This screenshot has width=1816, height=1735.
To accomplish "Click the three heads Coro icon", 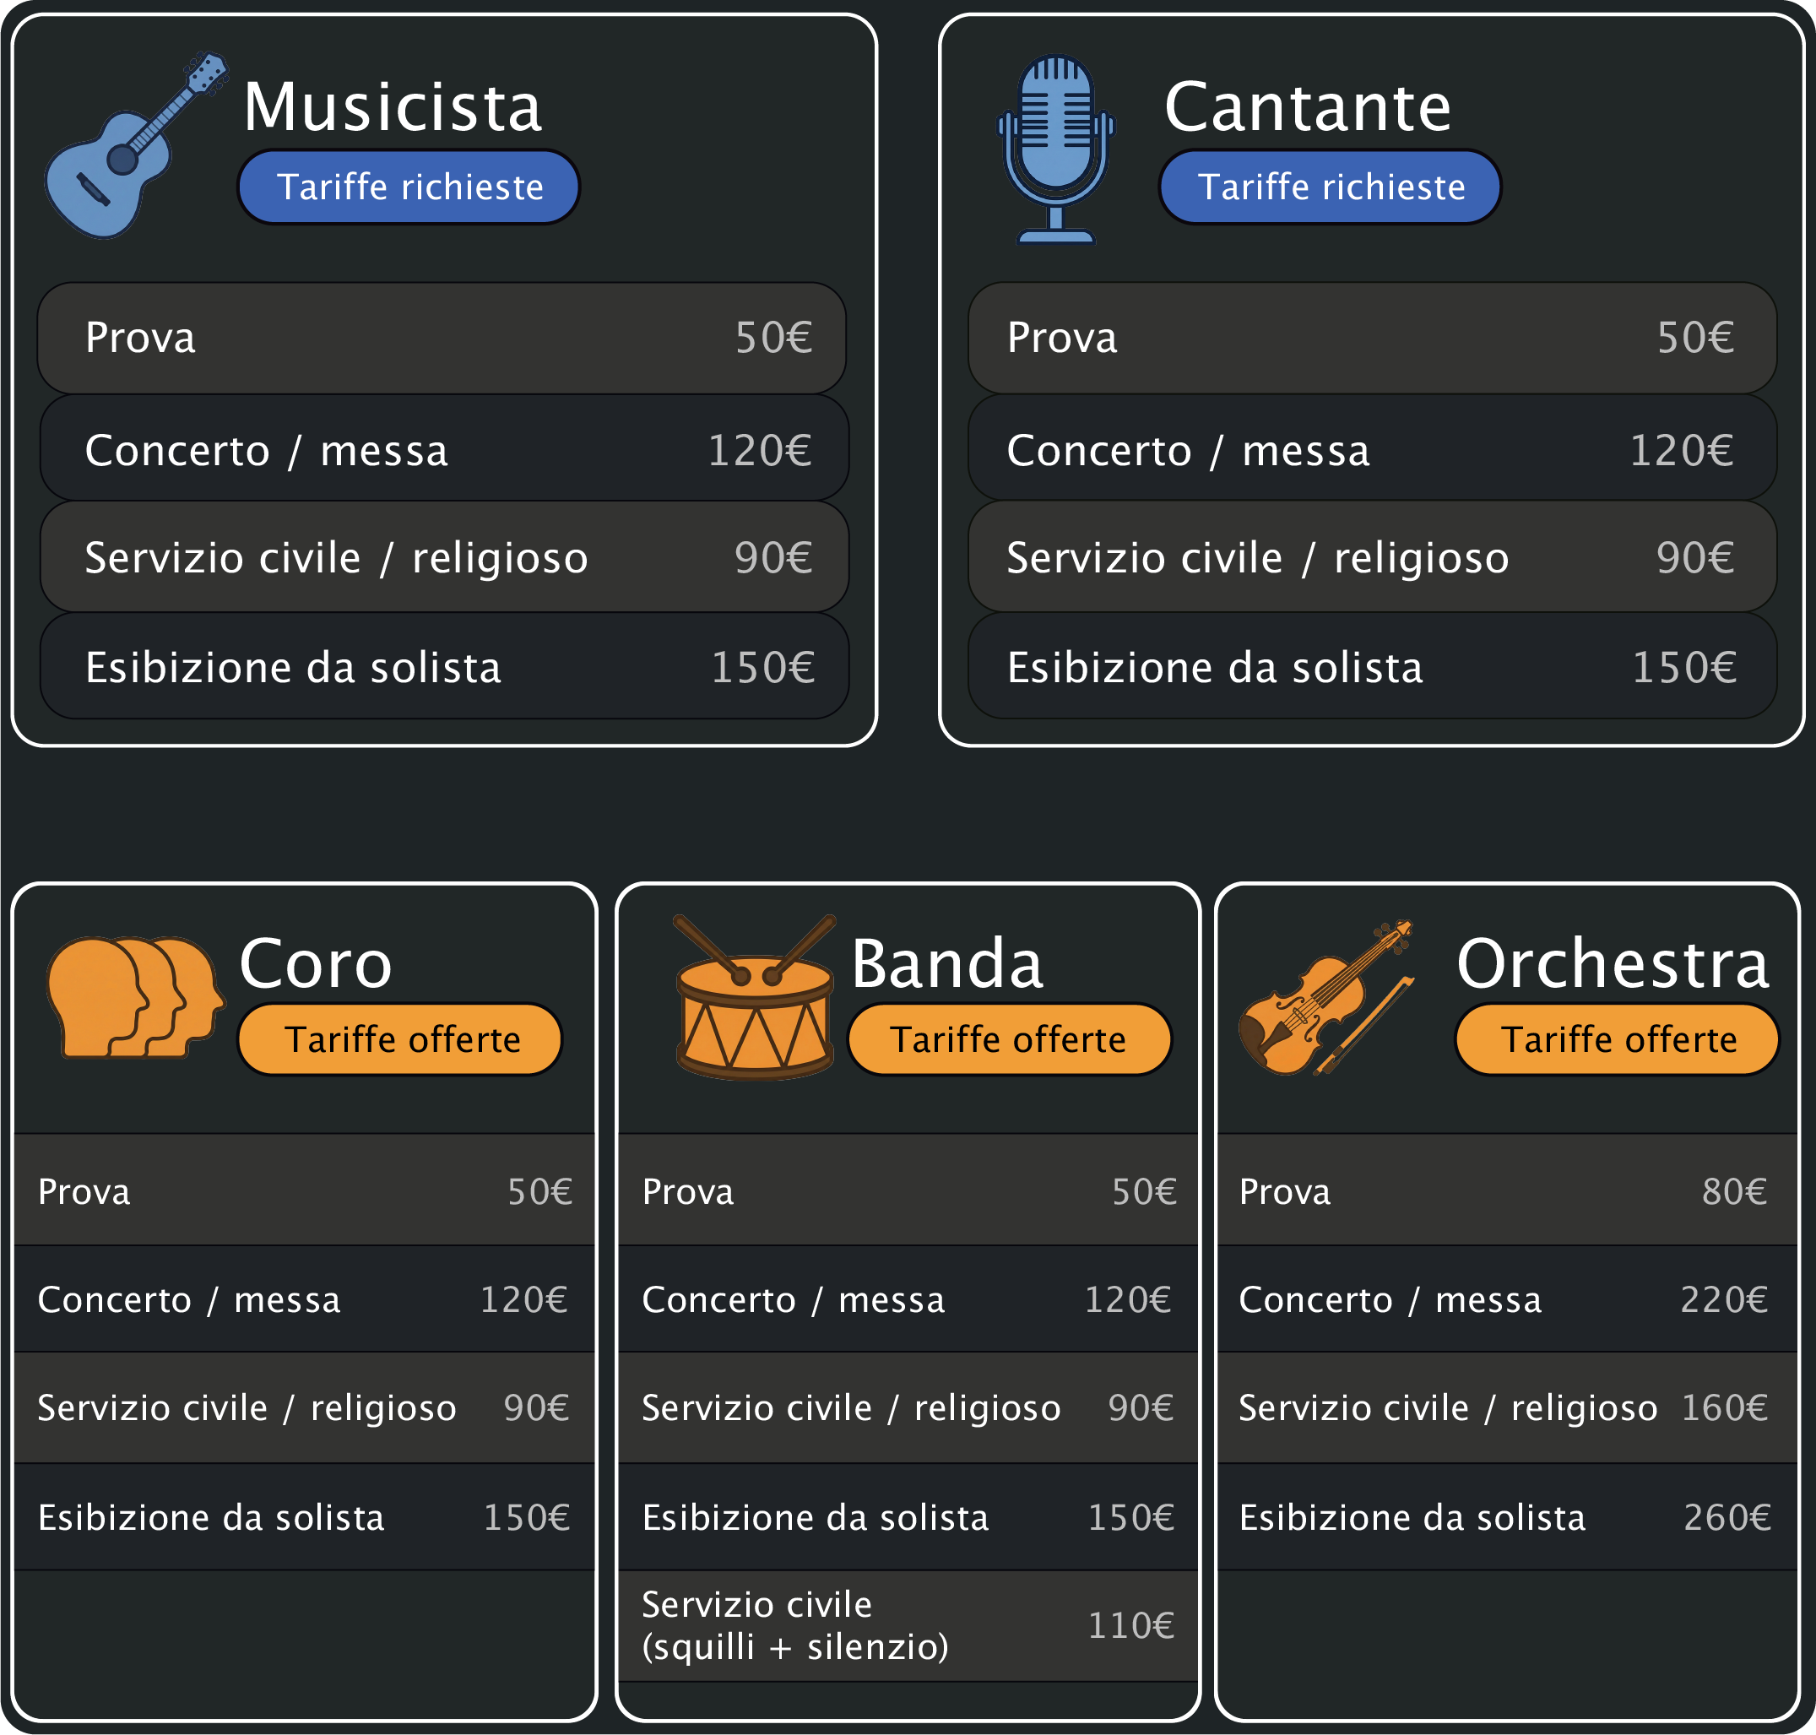I will [x=135, y=997].
